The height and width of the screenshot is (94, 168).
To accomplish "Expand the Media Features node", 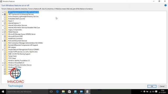I will tap(3, 32).
